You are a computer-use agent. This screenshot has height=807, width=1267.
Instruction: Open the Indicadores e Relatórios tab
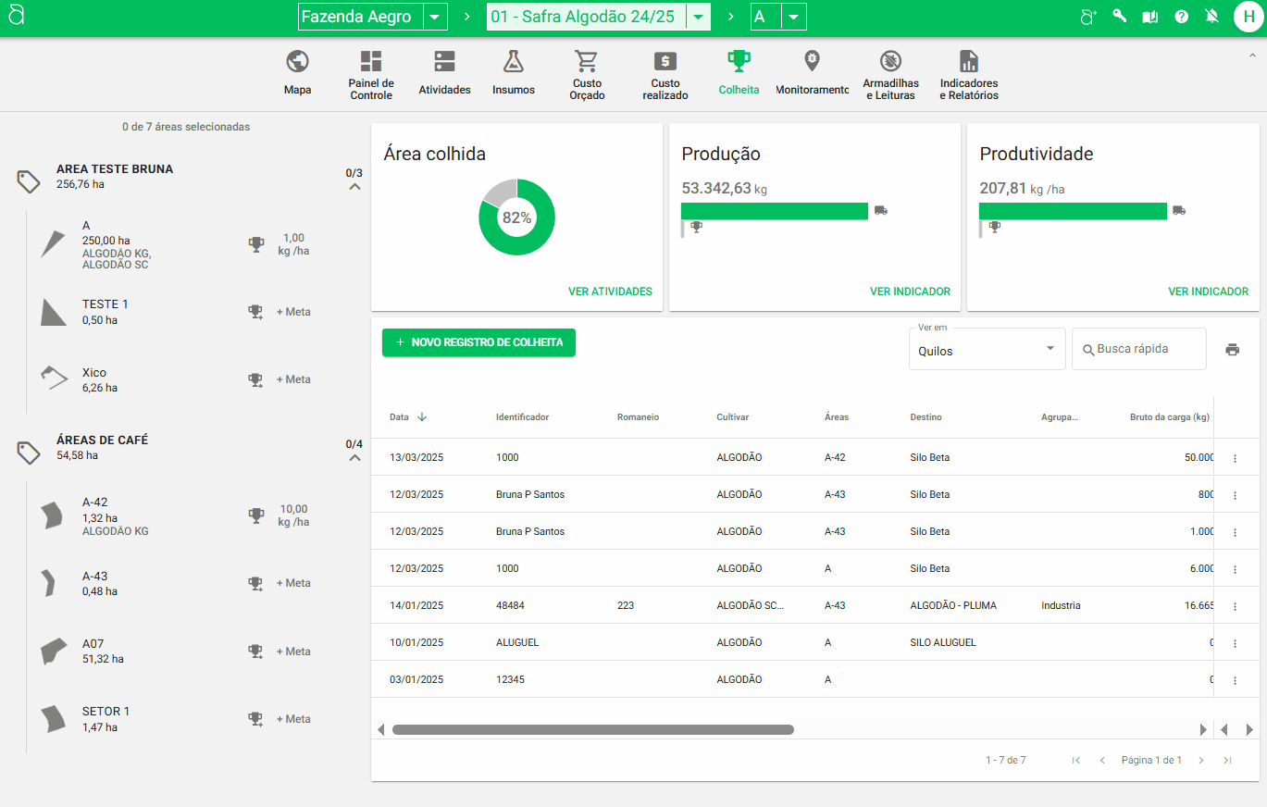[x=968, y=74]
